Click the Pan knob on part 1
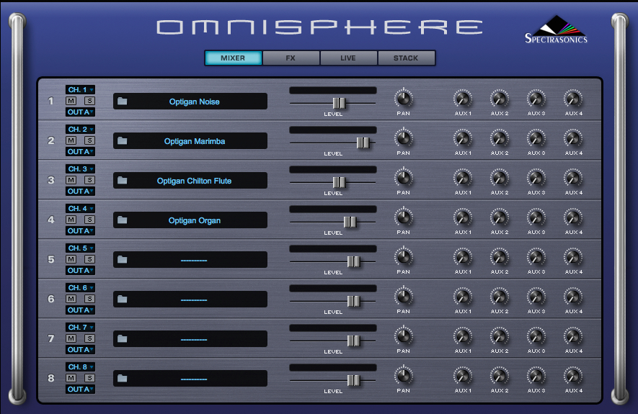Screen dimensions: 638x414 tap(403, 99)
